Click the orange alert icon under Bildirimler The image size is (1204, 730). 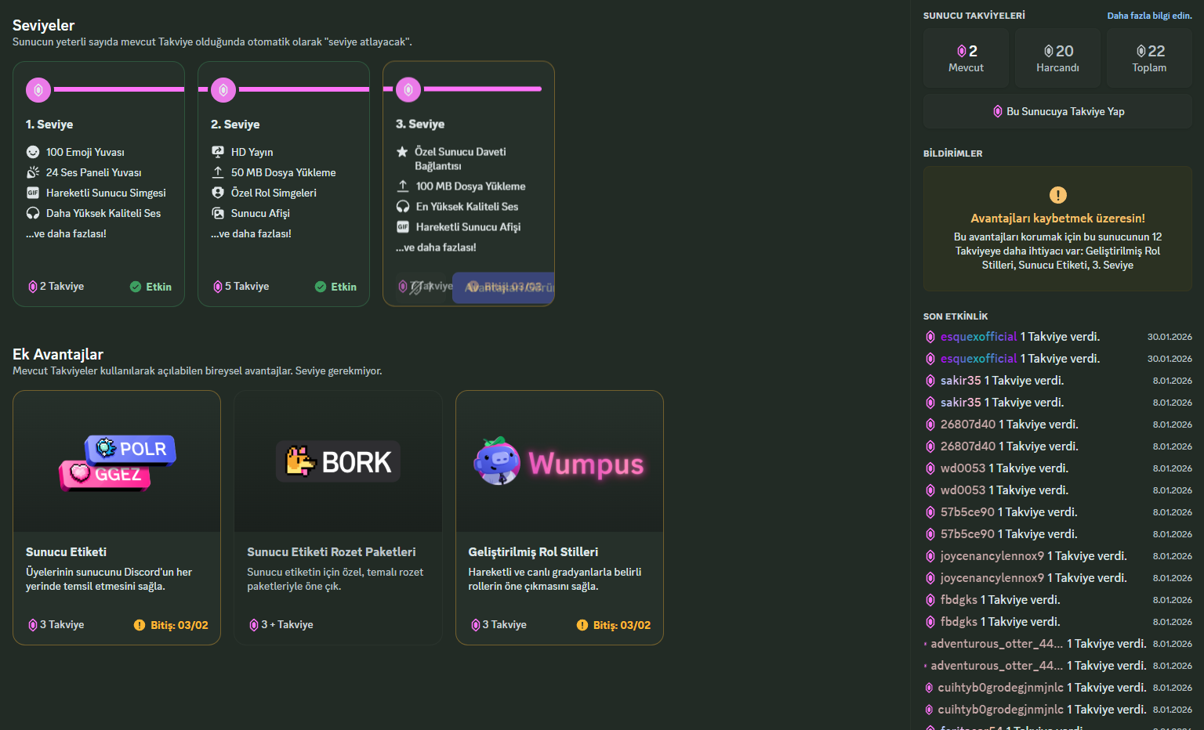1058,195
